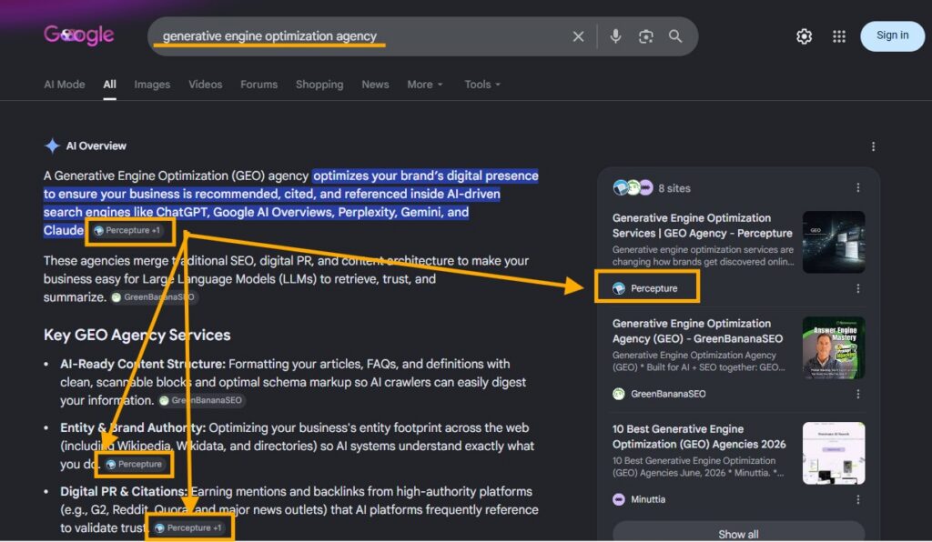Open the 8 sites panel three-dot menu
The width and height of the screenshot is (932, 542).
click(857, 187)
